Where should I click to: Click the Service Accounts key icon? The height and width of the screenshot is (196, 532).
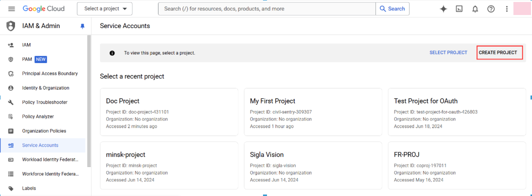[x=10, y=145]
